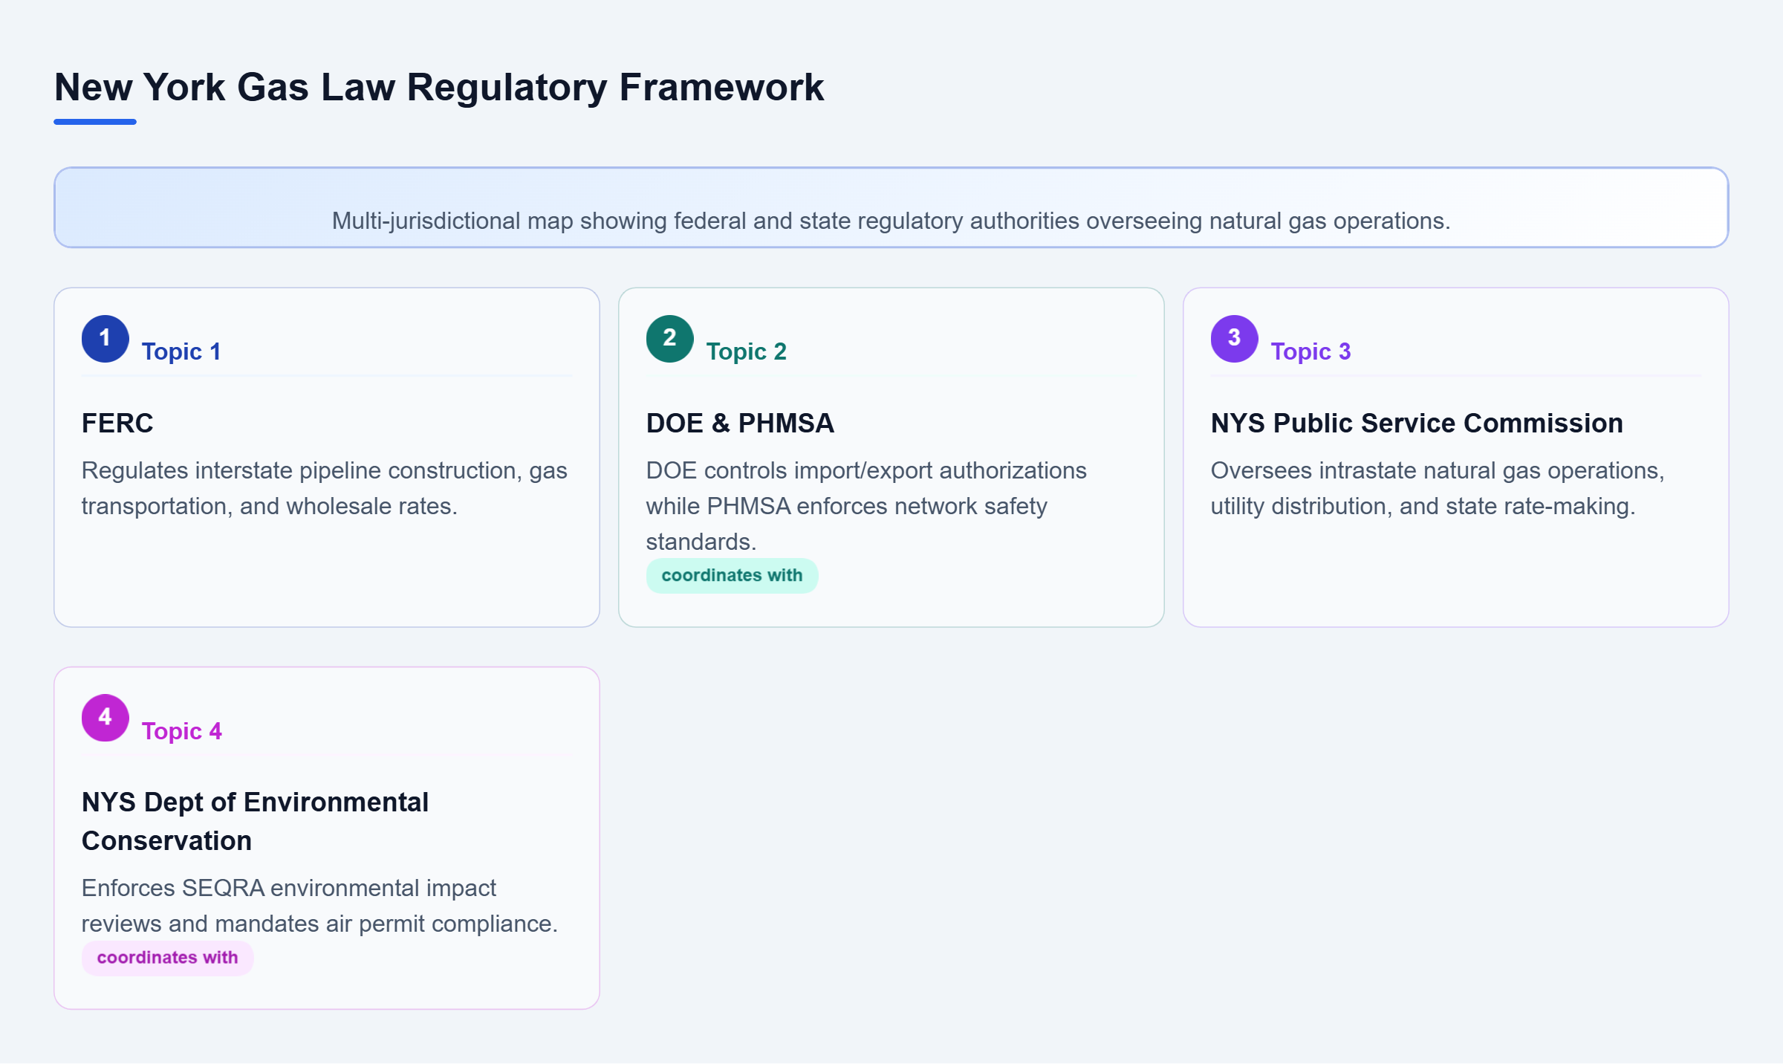
Task: Click NYS Dept of Environmental Conservation heading
Action: point(255,821)
